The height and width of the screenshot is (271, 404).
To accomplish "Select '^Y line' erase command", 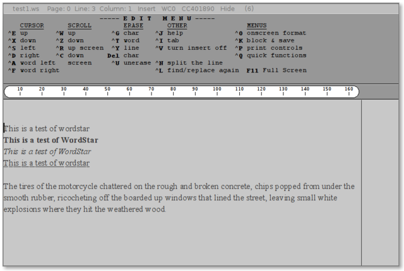I will tap(125, 48).
